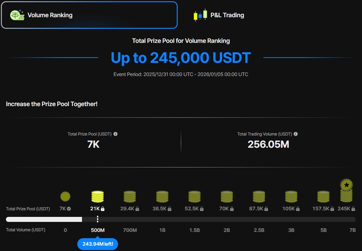The image size is (362, 251).
Task: Click the lock icon next to 105K
Action: pyautogui.click(x=298, y=209)
